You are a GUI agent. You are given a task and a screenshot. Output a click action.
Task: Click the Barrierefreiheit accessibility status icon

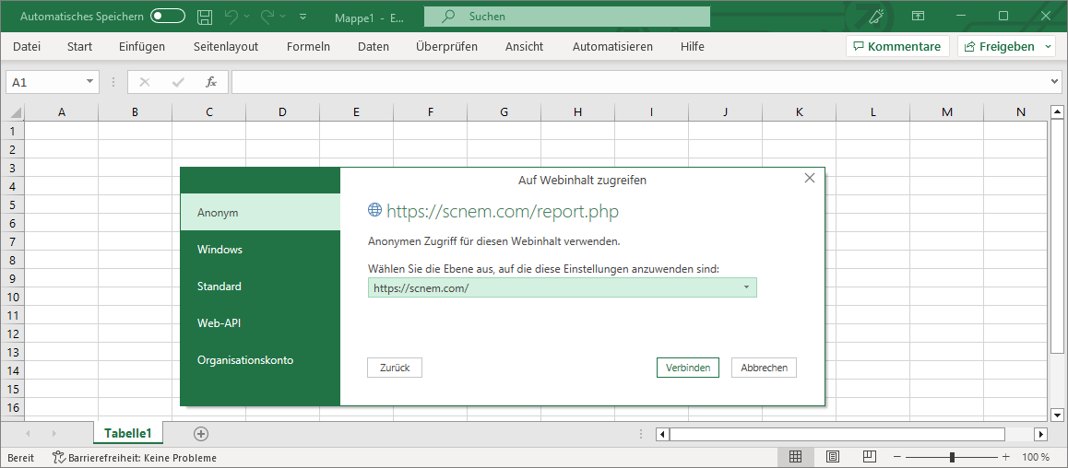[59, 457]
